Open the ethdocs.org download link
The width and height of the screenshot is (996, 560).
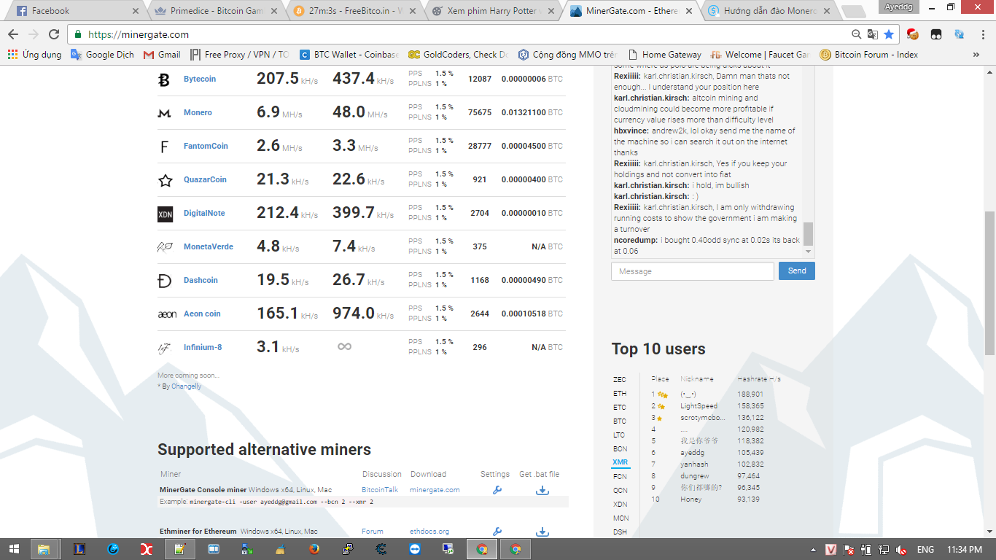[429, 532]
